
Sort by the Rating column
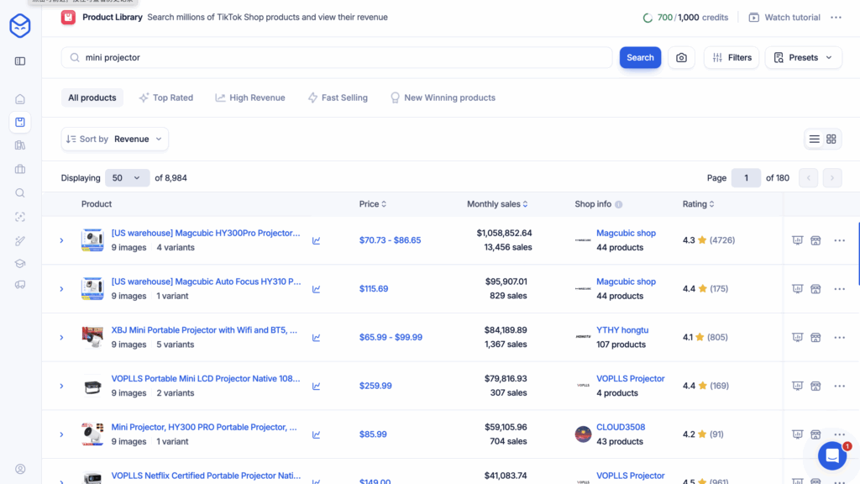698,204
